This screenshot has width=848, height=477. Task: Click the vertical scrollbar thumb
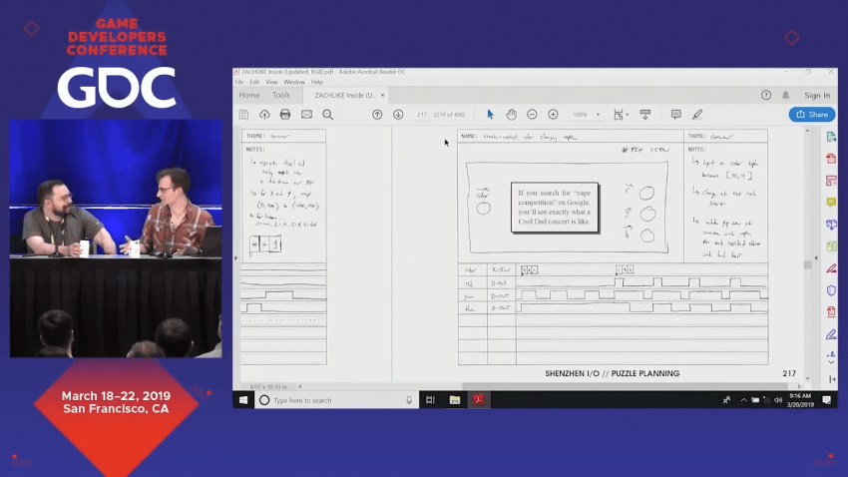pyautogui.click(x=807, y=264)
